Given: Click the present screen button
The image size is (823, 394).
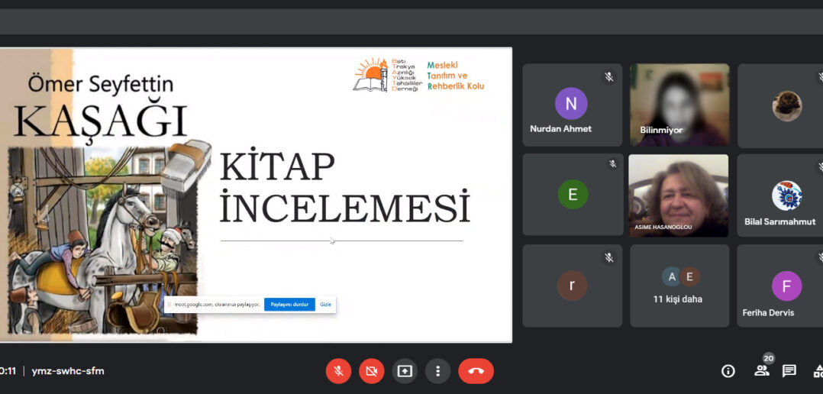Looking at the screenshot, I should [405, 371].
